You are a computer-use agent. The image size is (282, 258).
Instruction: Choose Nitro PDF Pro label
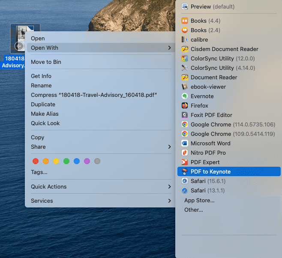(x=208, y=153)
